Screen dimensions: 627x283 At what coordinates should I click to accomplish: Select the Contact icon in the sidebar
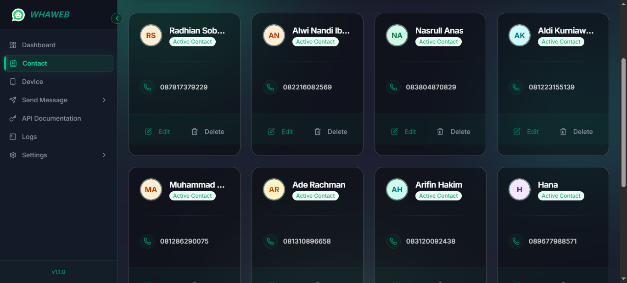point(14,63)
